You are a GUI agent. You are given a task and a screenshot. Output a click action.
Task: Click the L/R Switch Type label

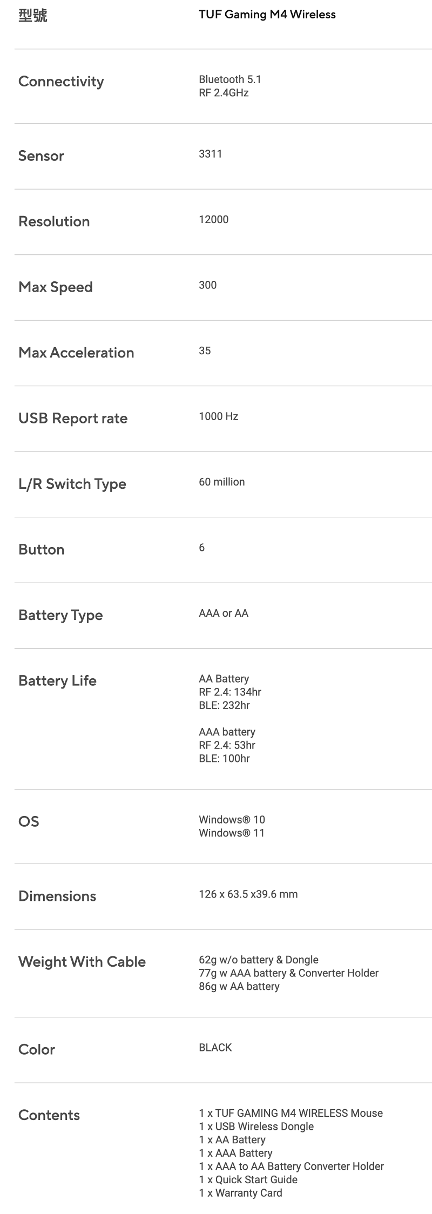point(72,484)
